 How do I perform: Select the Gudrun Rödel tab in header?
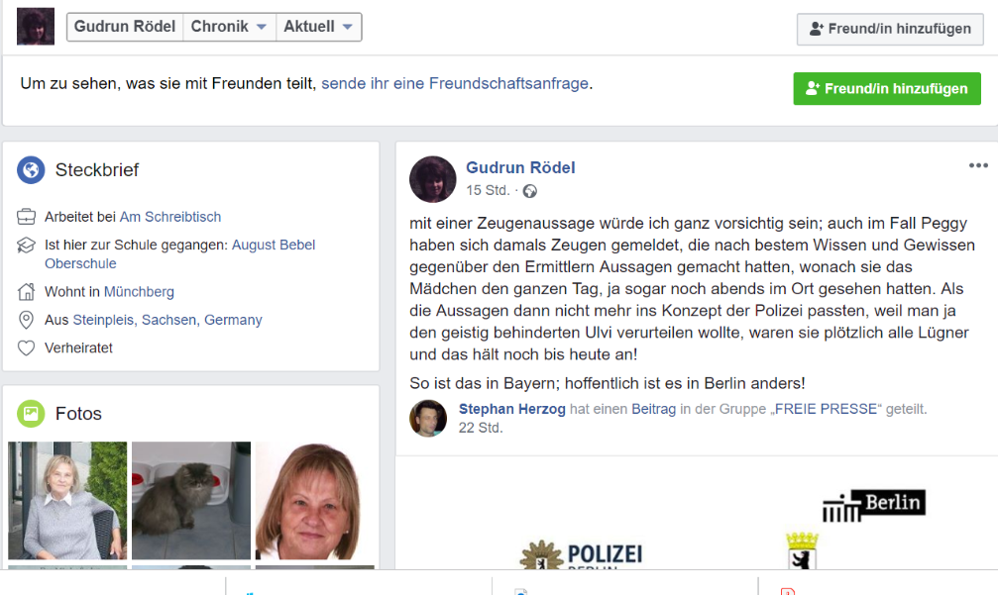pyautogui.click(x=125, y=27)
